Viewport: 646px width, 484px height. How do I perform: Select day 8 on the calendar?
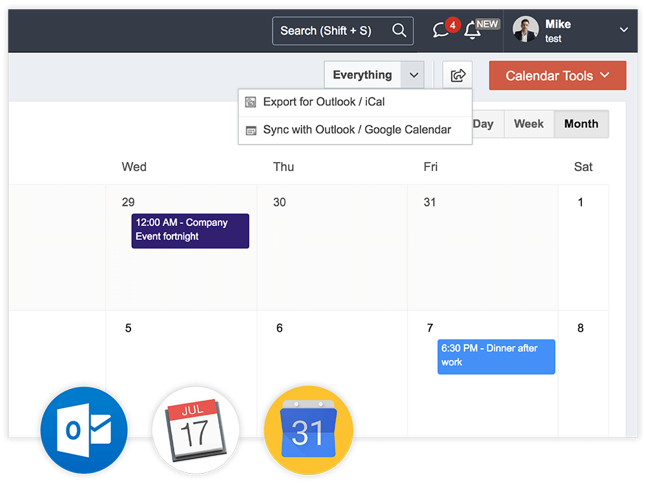(581, 328)
